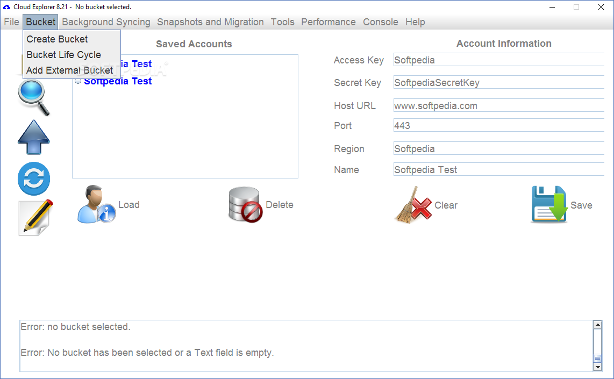Click the Delete account database icon
Viewport: 614px width, 379px height.
246,204
